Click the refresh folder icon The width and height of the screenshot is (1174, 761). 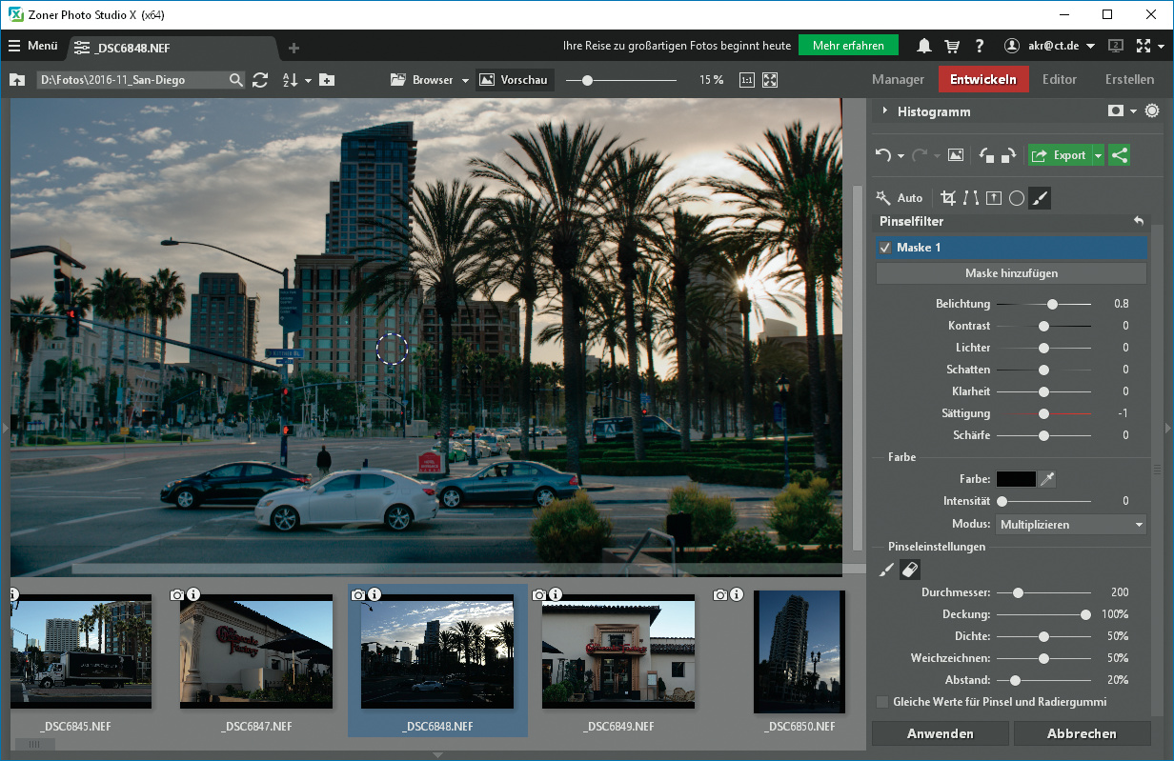point(260,80)
